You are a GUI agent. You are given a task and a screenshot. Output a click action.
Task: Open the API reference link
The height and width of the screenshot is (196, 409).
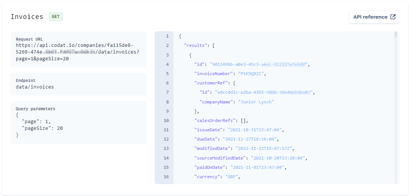pyautogui.click(x=374, y=17)
